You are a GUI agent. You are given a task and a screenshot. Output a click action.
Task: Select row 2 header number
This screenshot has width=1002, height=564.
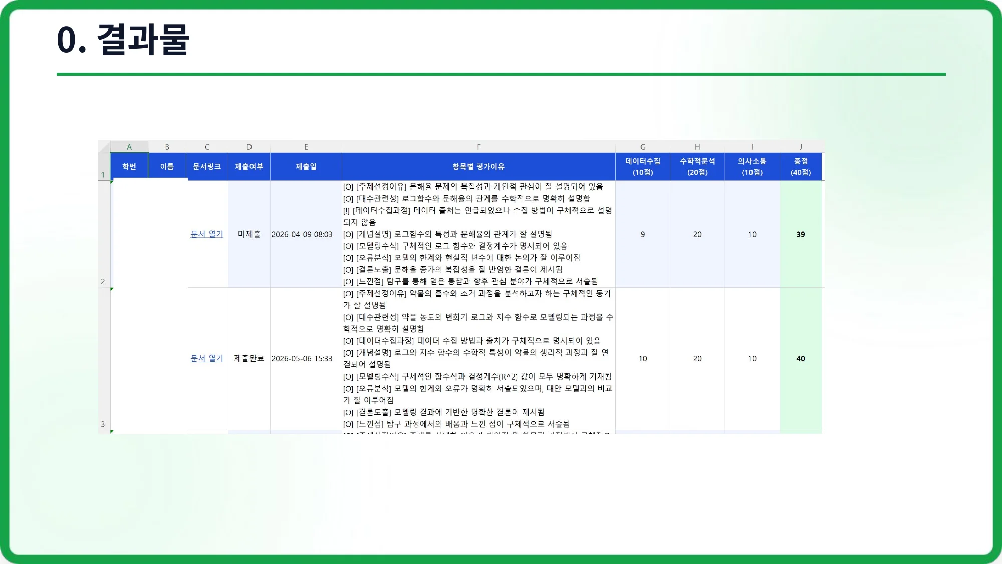point(104,234)
